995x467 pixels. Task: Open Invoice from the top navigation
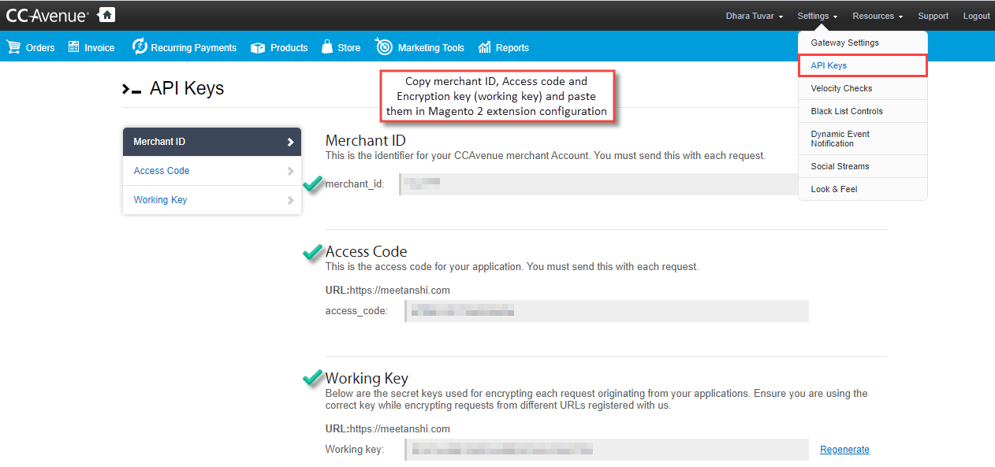click(x=75, y=46)
